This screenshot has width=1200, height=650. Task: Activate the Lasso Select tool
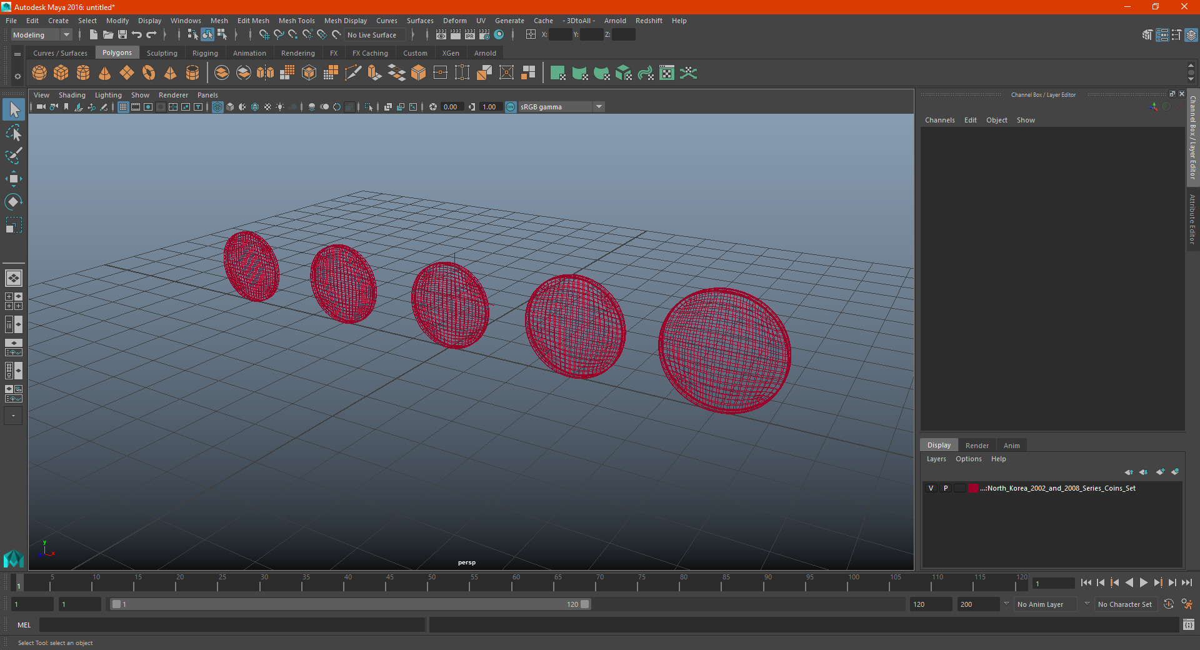[x=14, y=132]
